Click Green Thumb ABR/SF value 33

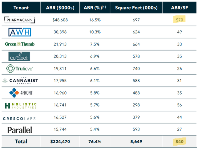(179, 44)
